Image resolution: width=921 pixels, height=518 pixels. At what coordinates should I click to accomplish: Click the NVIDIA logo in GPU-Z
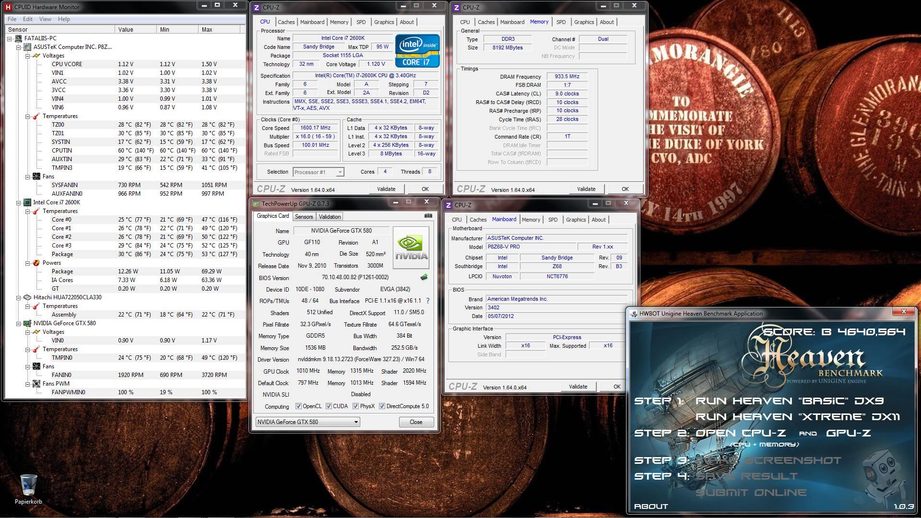(411, 247)
